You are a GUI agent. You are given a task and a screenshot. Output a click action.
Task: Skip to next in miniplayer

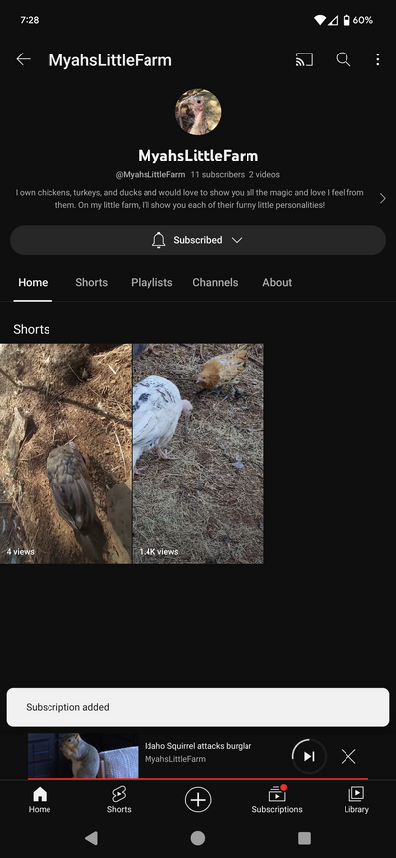click(x=309, y=756)
